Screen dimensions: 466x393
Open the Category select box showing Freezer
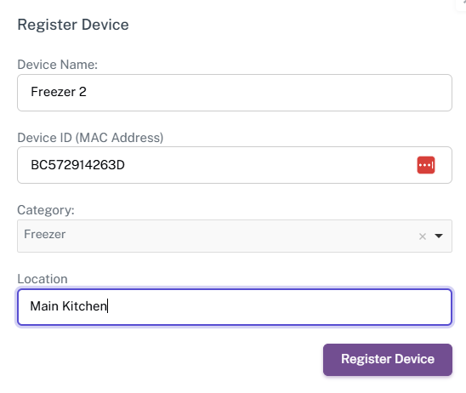tap(235, 236)
